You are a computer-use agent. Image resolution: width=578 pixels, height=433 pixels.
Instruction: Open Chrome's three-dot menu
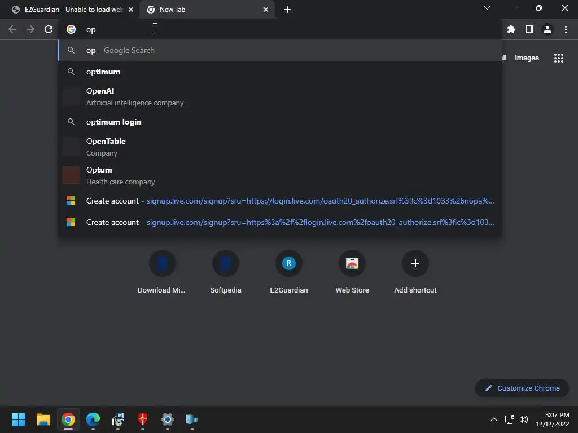[566, 29]
